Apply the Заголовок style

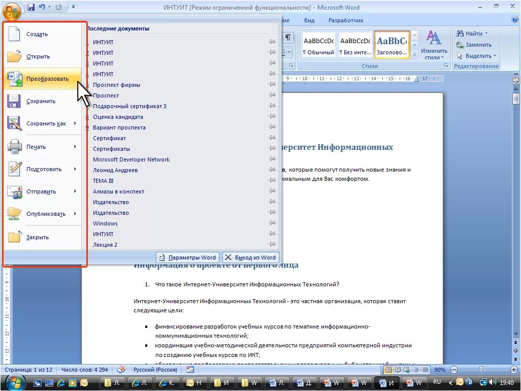(x=392, y=45)
